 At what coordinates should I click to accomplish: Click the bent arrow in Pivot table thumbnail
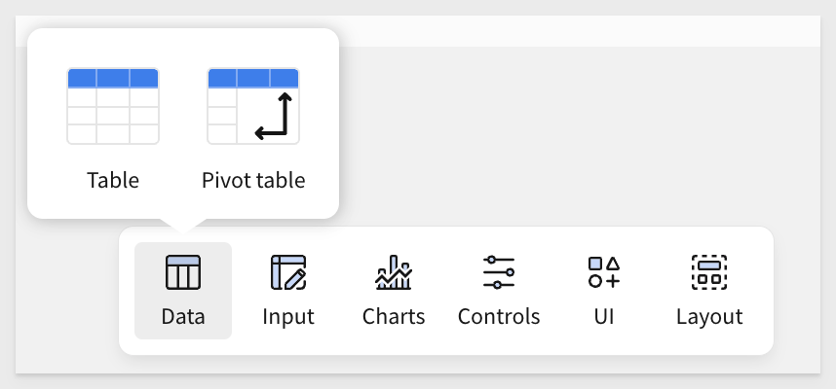(x=274, y=116)
